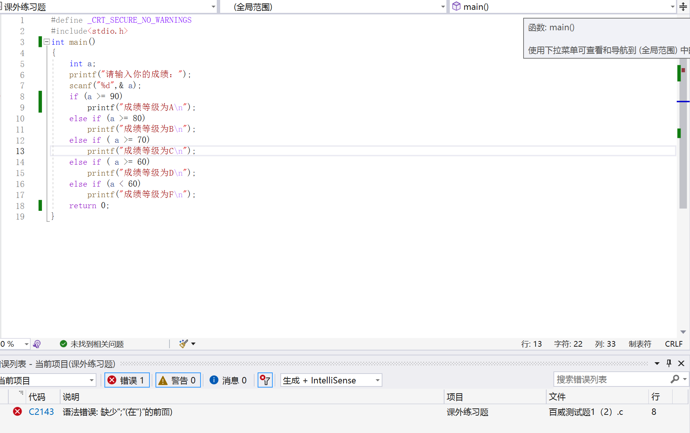
Task: Click the line value 8 in error row
Action: (654, 411)
